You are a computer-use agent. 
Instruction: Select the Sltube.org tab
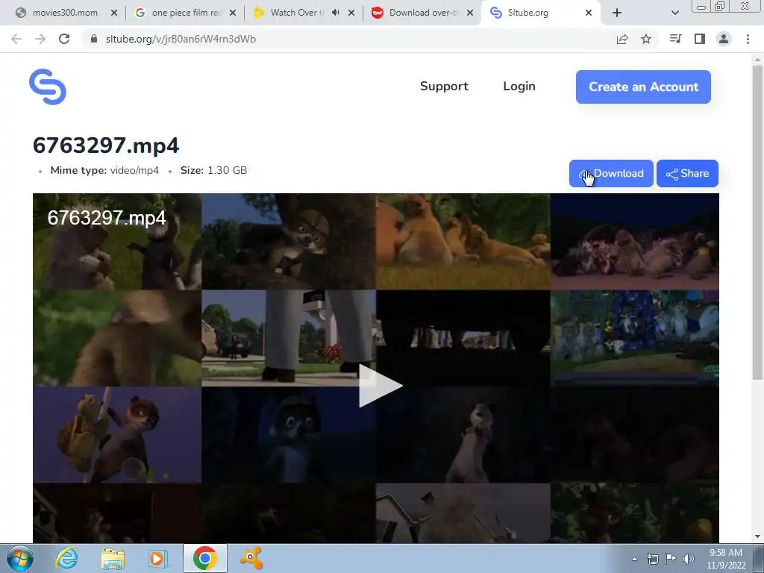coord(527,13)
